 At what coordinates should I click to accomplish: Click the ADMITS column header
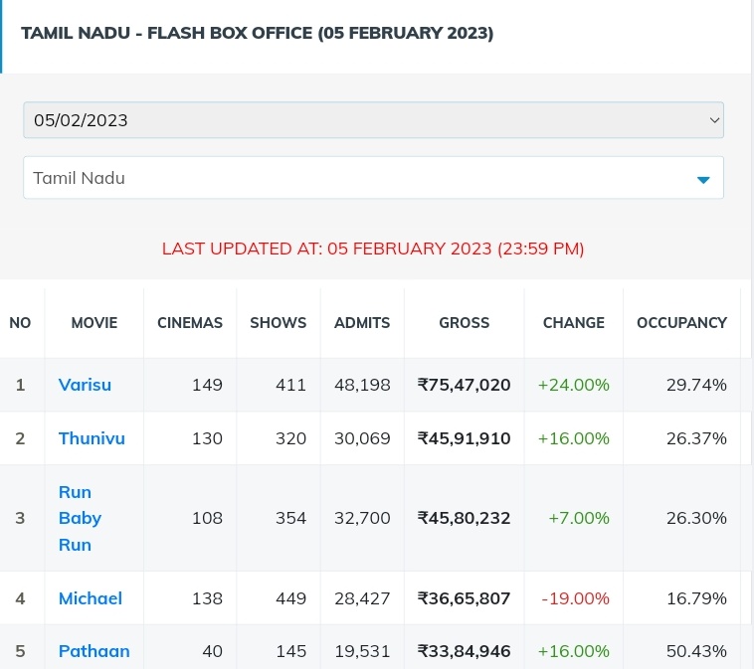pyautogui.click(x=362, y=323)
